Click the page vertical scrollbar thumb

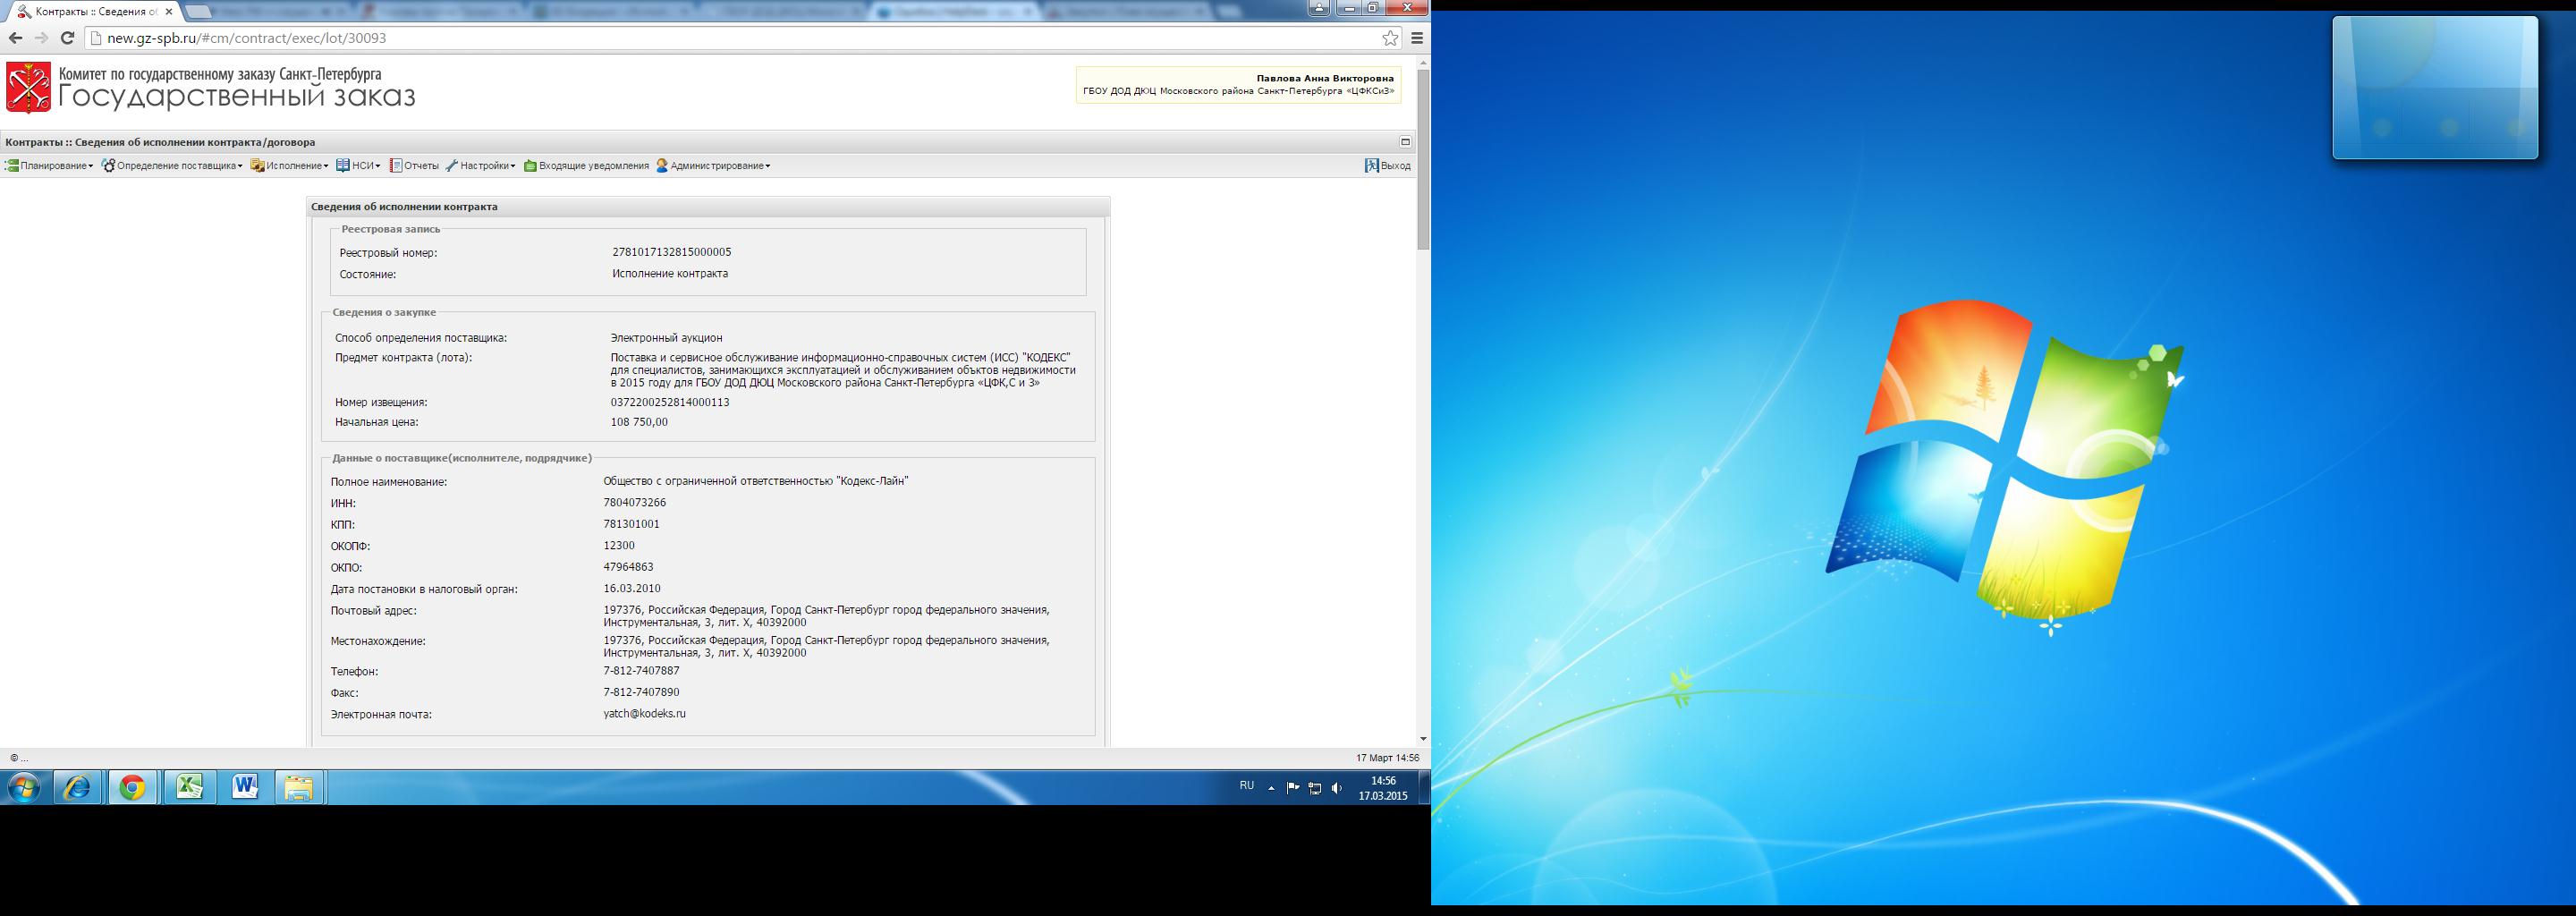pyautogui.click(x=1423, y=160)
